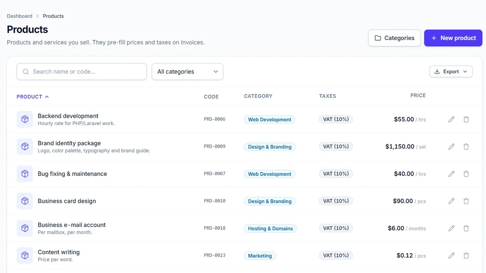Screen dimensions: 486x273
Task: Click the CODE column header
Action: tap(211, 97)
